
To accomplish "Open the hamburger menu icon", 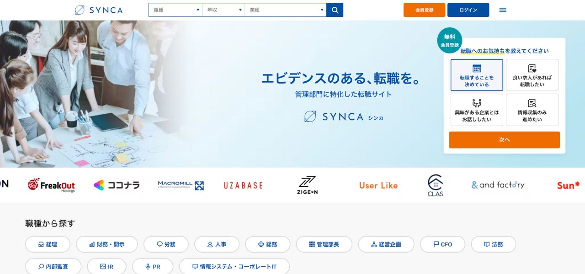I will (x=503, y=10).
